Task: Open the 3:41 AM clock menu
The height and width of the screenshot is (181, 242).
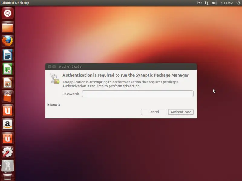Action: point(227,3)
